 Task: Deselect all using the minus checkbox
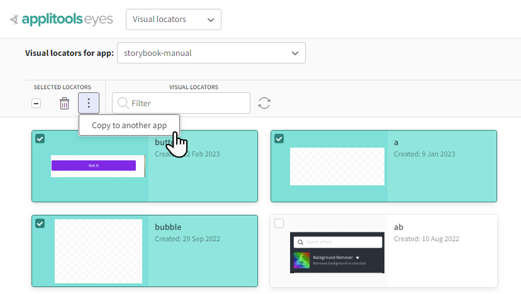36,104
